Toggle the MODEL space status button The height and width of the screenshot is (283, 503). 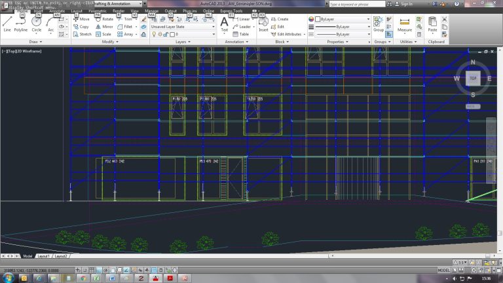point(443,270)
